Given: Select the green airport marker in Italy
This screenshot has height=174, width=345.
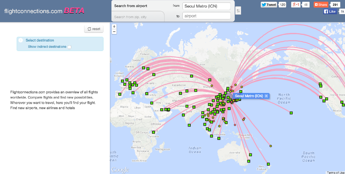Looking at the screenshot, I should pyautogui.click(x=133, y=93).
